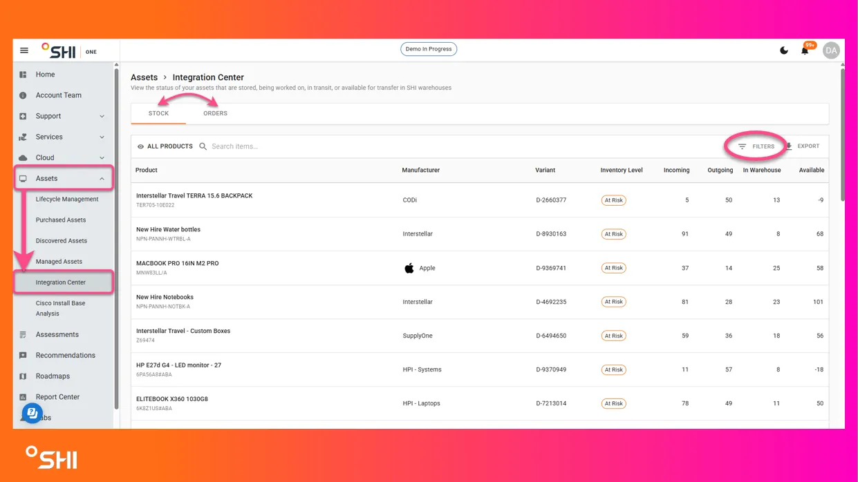Image resolution: width=858 pixels, height=482 pixels.
Task: Sort by Product column header
Action: [147, 170]
